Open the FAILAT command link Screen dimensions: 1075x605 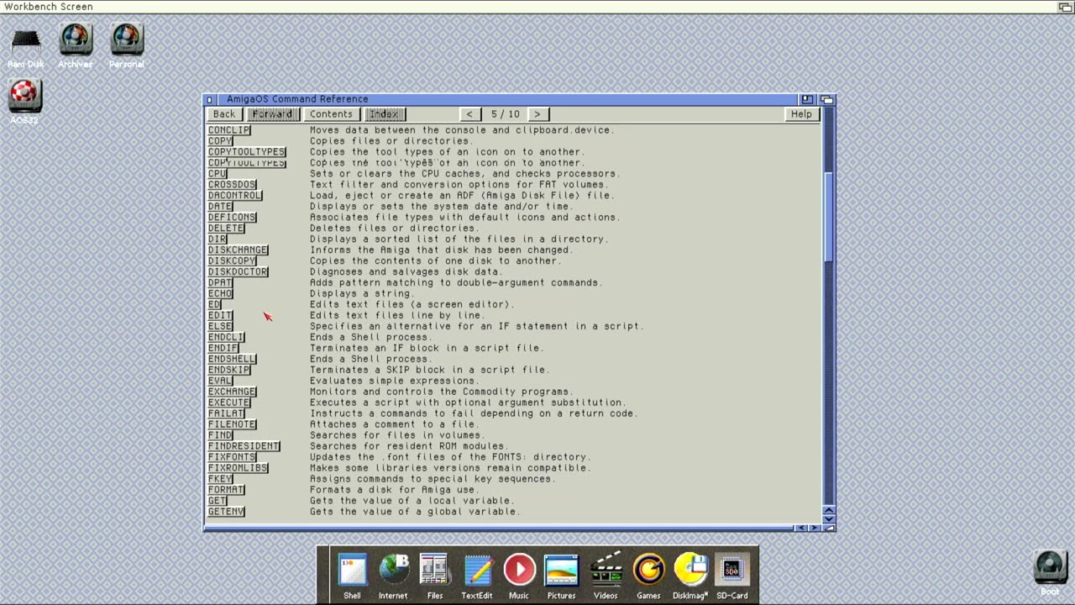pyautogui.click(x=226, y=414)
